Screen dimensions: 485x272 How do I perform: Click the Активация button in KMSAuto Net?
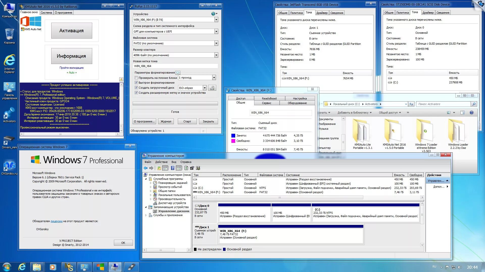point(71,30)
